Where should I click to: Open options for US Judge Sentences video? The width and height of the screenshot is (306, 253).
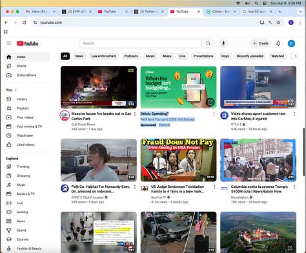coord(214,187)
